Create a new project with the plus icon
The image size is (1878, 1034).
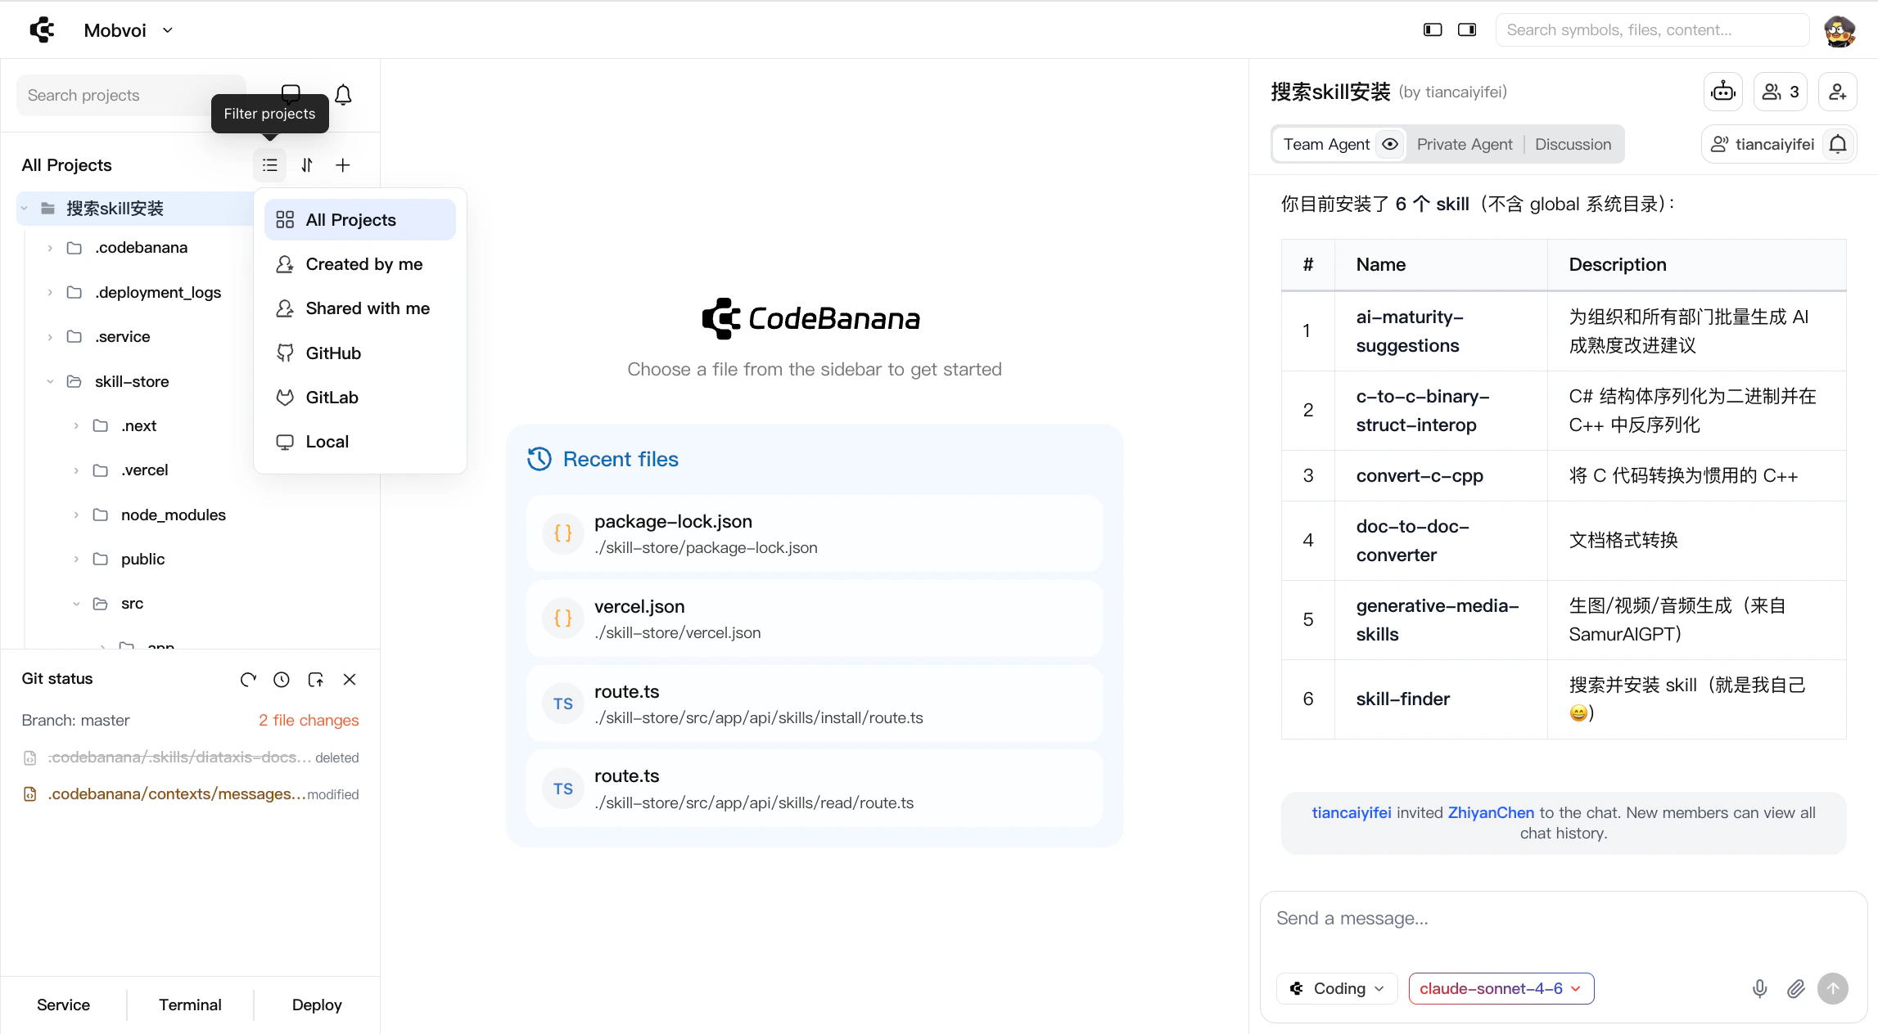(343, 164)
